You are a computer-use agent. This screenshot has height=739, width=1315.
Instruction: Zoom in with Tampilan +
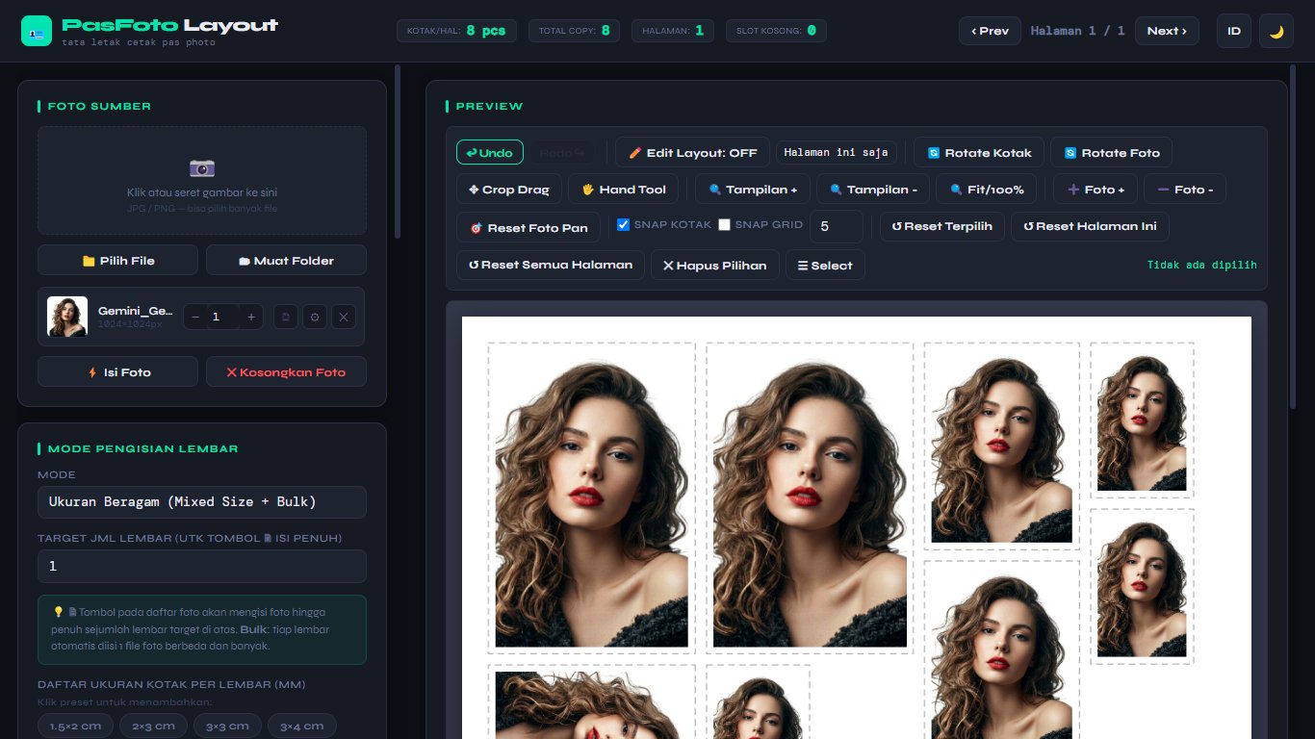[752, 190]
